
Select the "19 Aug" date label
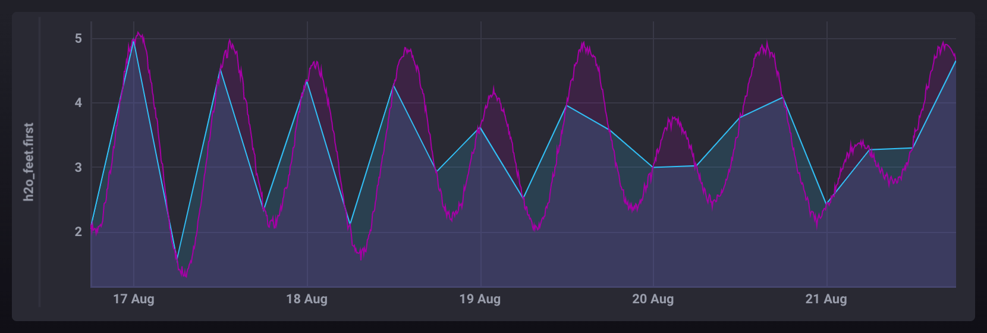pyautogui.click(x=480, y=299)
